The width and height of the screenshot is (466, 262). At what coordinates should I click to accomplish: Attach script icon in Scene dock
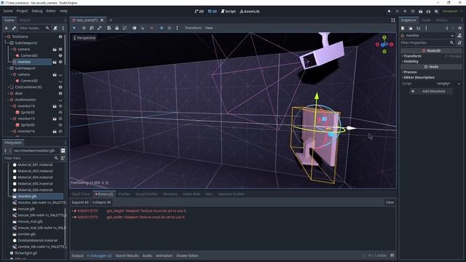(55, 28)
